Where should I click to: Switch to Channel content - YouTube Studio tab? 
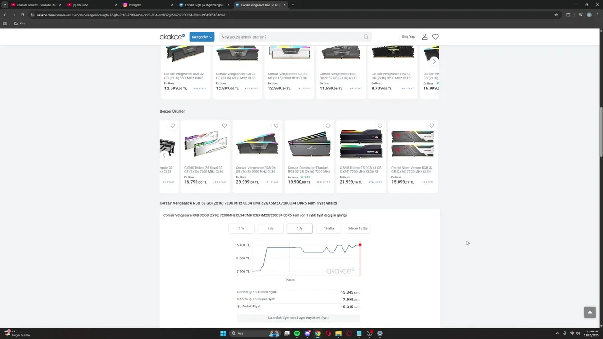(x=36, y=5)
